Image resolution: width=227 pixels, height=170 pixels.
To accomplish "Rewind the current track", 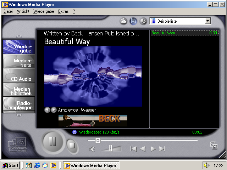I will pyautogui.click(x=143, y=149).
